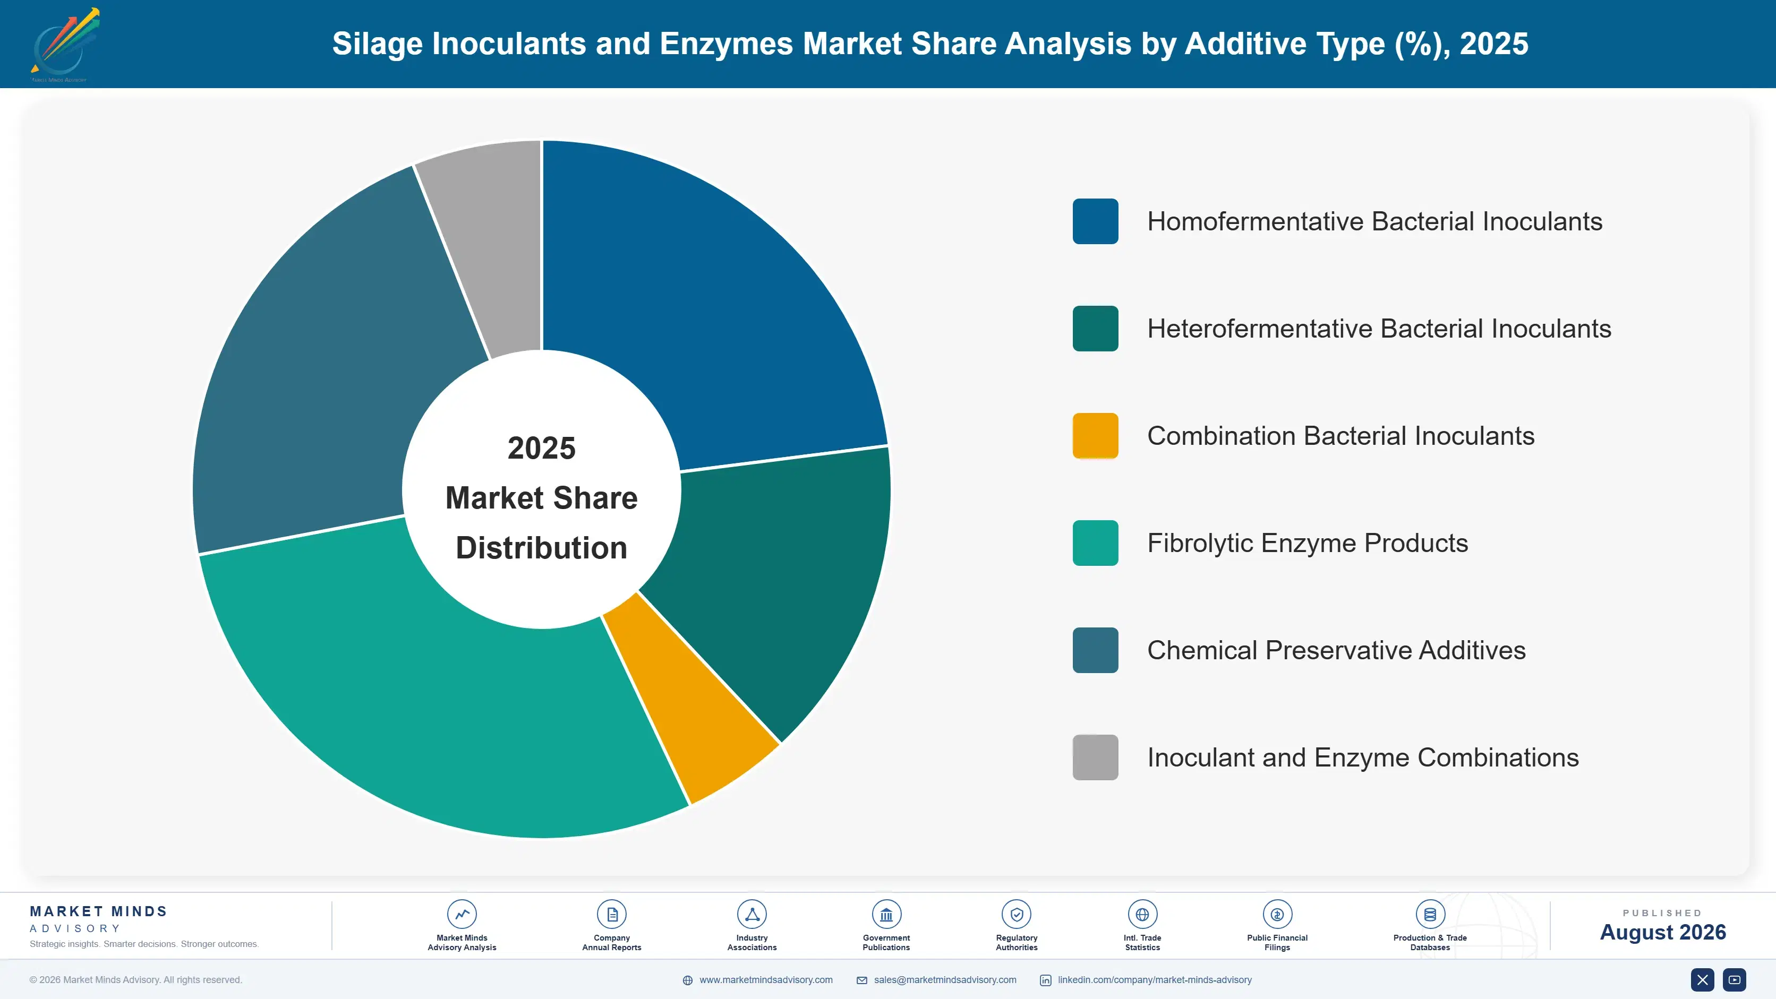
Task: Click the LinkedIn icon in footer
Action: coord(1045,980)
